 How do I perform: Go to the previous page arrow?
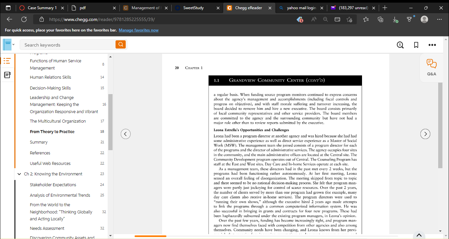point(126,134)
